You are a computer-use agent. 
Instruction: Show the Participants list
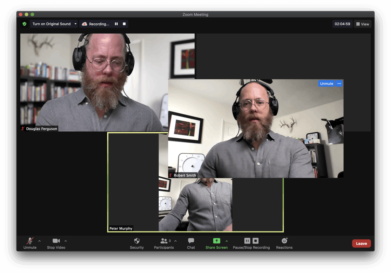pos(164,243)
